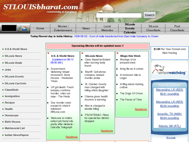The width and height of the screenshot is (189, 142).
Task: Click the rainbow mountain weather icon
Action: point(23,28)
